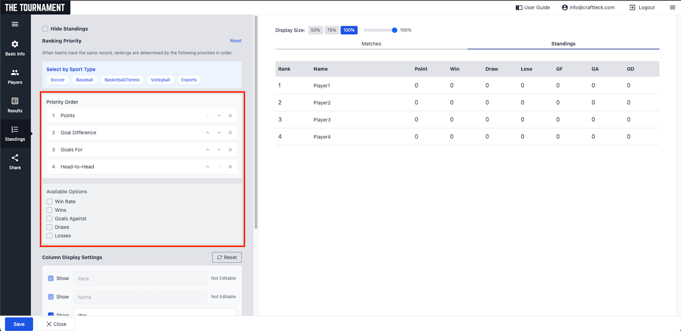Toggle the left sidebar hamburger menu
Image resolution: width=681 pixels, height=331 pixels.
15,24
